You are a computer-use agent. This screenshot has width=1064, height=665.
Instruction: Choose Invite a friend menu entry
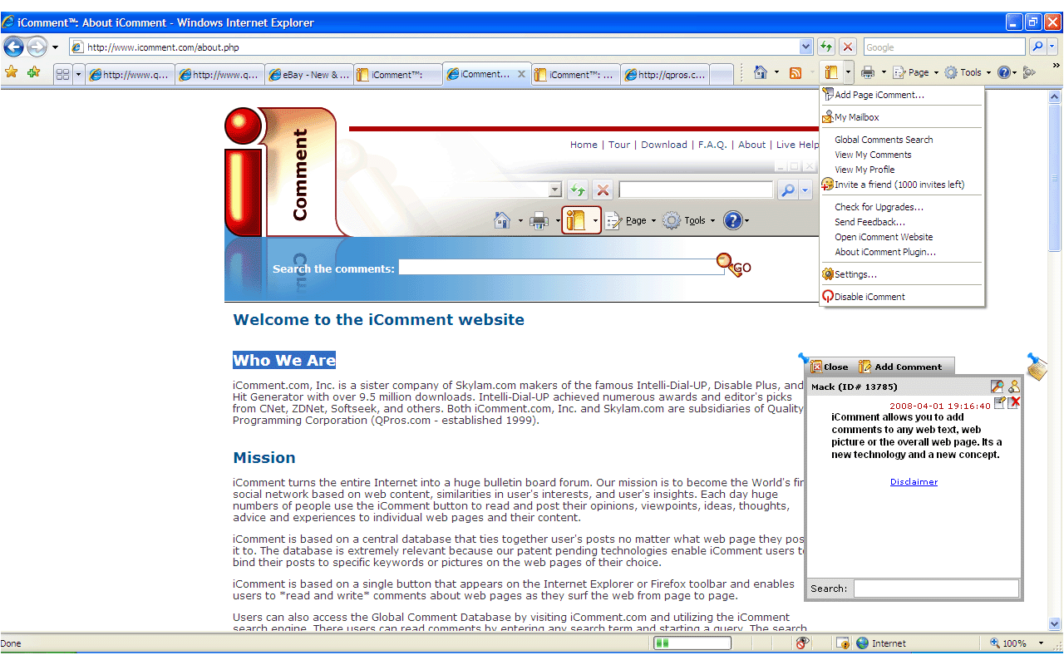point(902,185)
